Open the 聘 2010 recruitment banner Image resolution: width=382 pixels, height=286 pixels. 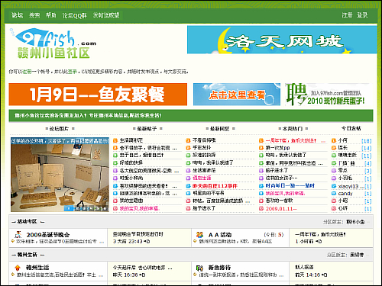point(329,95)
